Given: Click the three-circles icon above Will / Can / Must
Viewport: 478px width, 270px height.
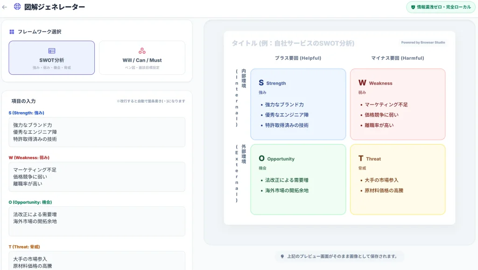Looking at the screenshot, I should [142, 50].
